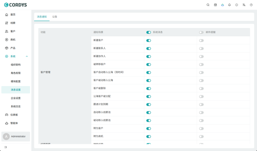The height and width of the screenshot is (151, 257).
Task: Open 模块配置 submenu item
Action: click(x=16, y=81)
